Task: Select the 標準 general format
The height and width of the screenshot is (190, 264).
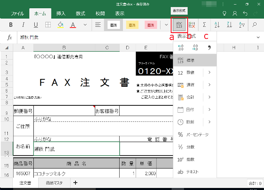Action: [x=195, y=60]
